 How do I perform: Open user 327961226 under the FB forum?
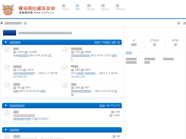pos(78,77)
